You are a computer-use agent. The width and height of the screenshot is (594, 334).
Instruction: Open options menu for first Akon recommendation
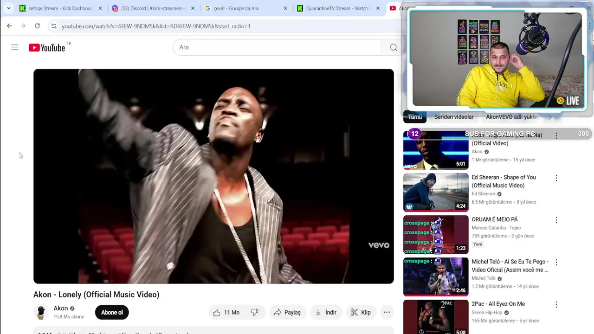coord(556,135)
